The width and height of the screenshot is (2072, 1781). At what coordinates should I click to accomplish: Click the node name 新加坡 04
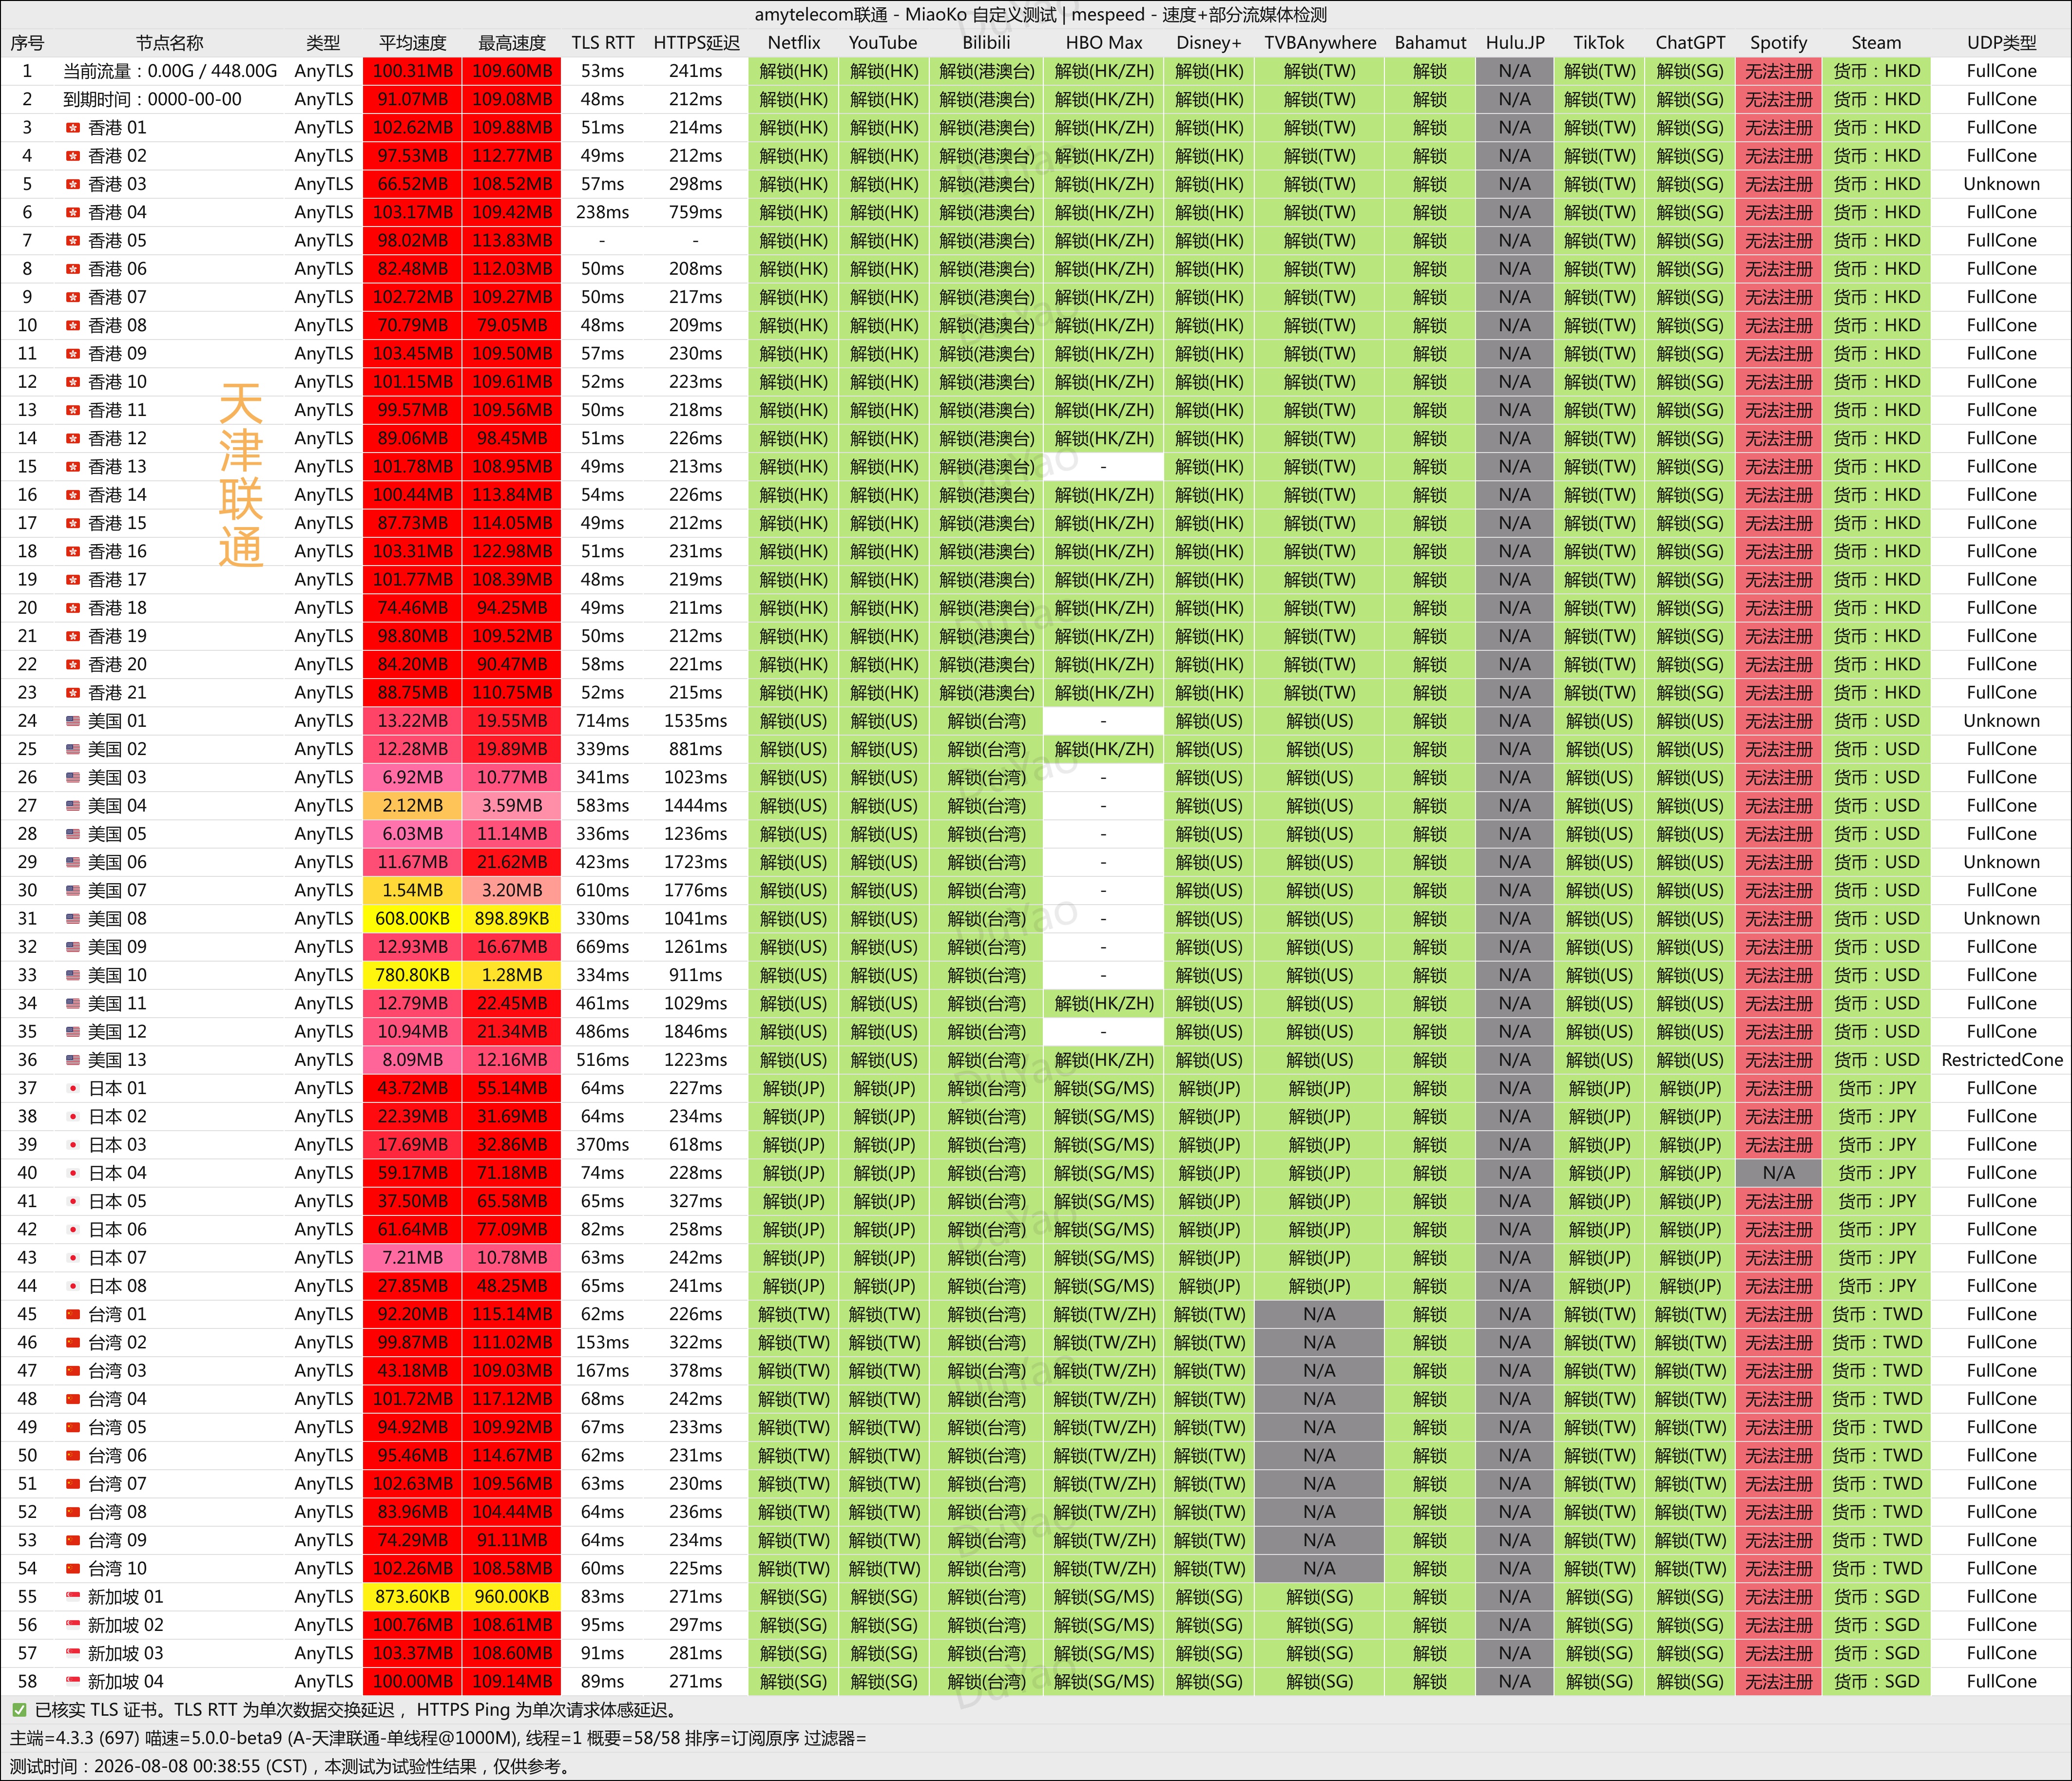125,1682
